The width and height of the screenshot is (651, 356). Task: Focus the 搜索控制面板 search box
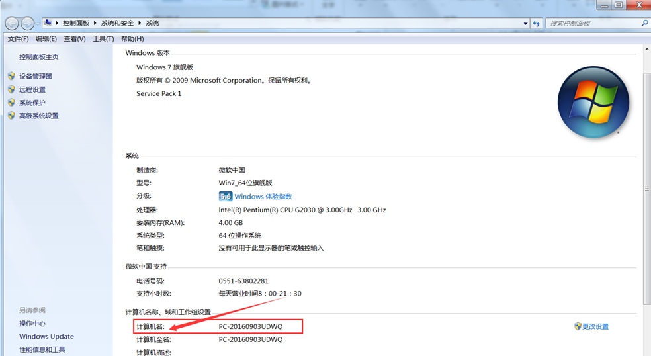point(593,24)
